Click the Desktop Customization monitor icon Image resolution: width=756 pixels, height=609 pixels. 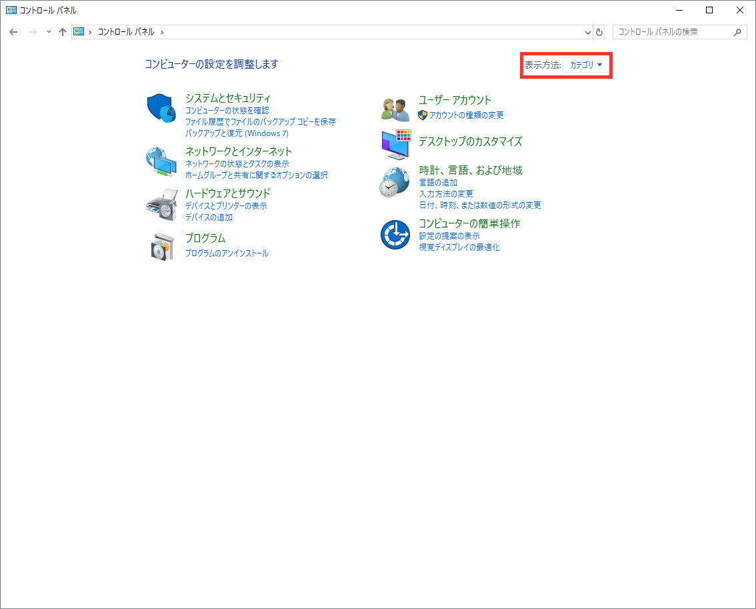pos(395,144)
